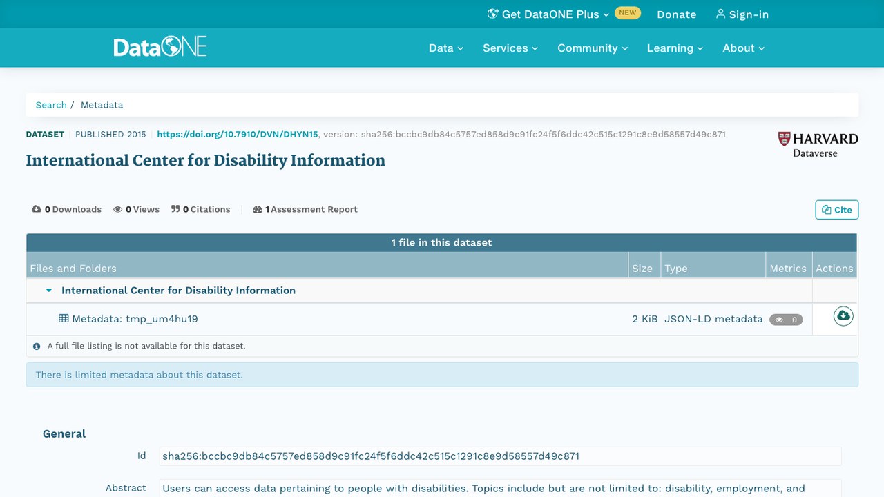Click the dataset title heading

click(206, 160)
